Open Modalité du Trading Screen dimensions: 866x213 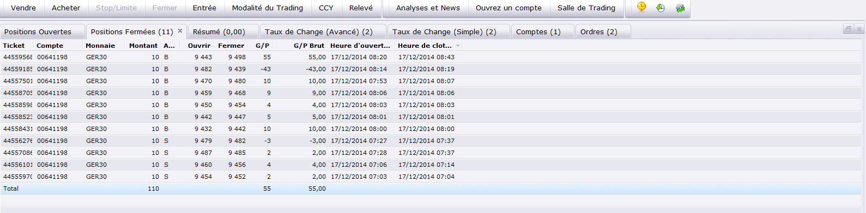pos(268,8)
